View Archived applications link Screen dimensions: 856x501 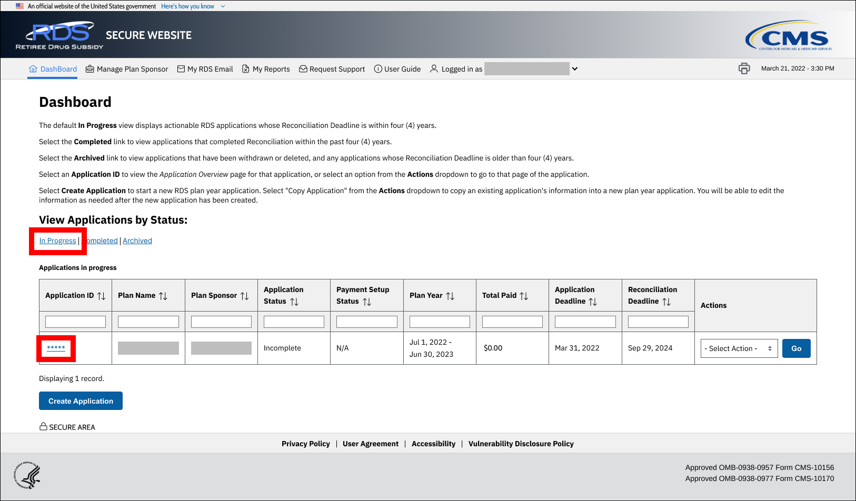(x=137, y=241)
